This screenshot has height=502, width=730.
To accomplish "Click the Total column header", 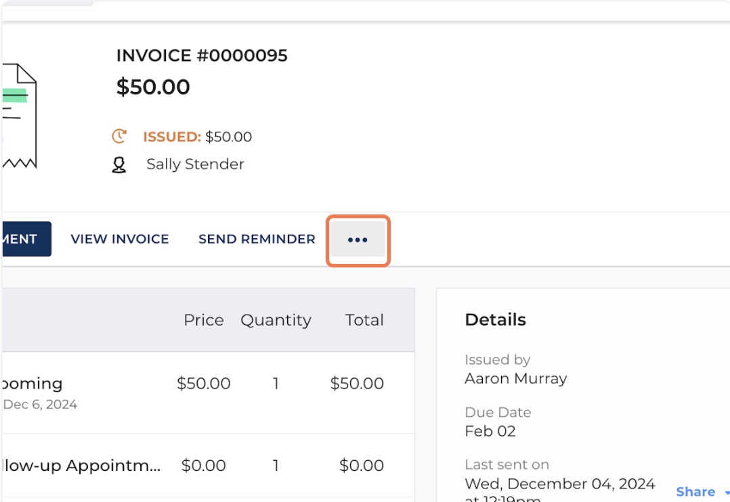I will (x=364, y=320).
